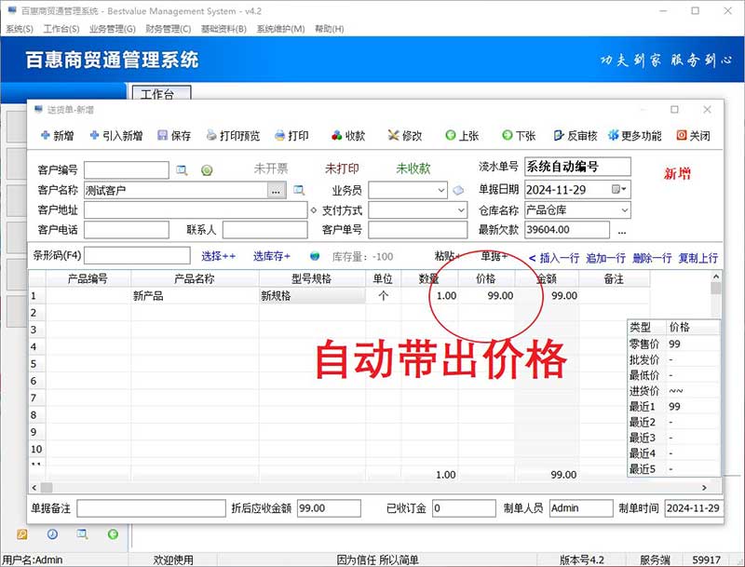This screenshot has width=745, height=567.
Task: Open the calendar picker for 单据日期
Action: [619, 190]
